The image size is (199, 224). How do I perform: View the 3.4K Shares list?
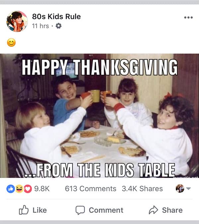click(x=142, y=189)
